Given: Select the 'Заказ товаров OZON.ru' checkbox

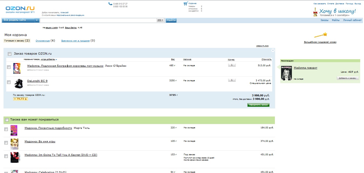Looking at the screenshot, I should [10, 54].
